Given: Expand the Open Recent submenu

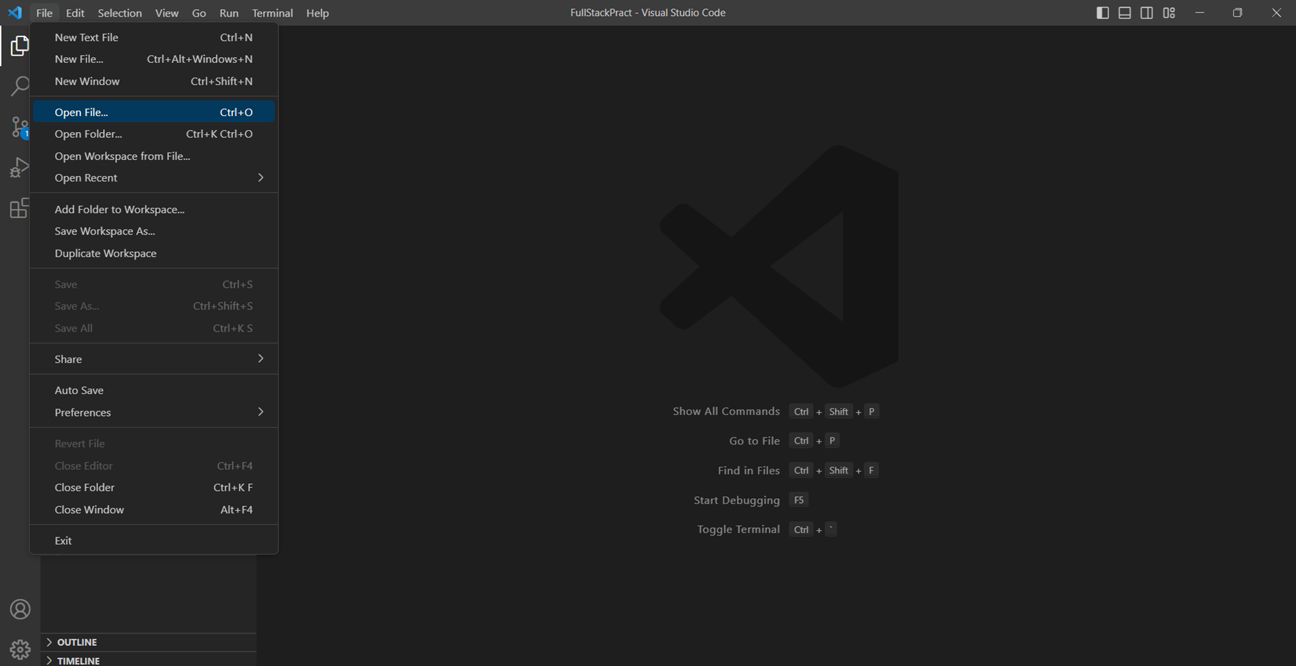Looking at the screenshot, I should [x=154, y=178].
